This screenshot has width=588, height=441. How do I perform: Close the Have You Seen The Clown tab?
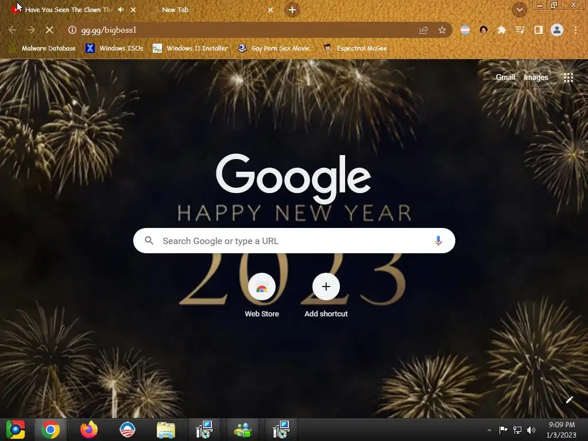point(133,10)
